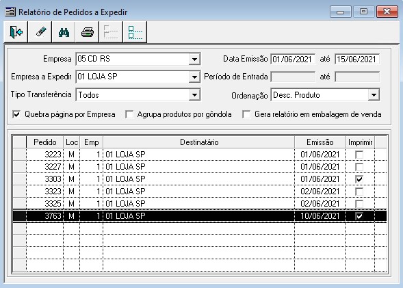Click the Destinatário column header

click(x=199, y=142)
